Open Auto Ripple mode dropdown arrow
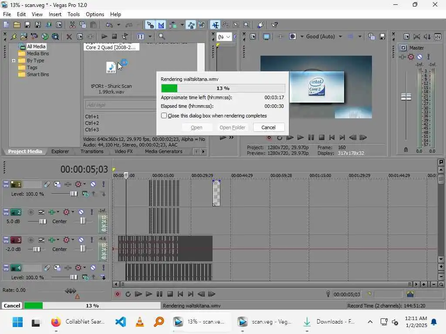The width and height of the screenshot is (446, 334). coord(182,25)
